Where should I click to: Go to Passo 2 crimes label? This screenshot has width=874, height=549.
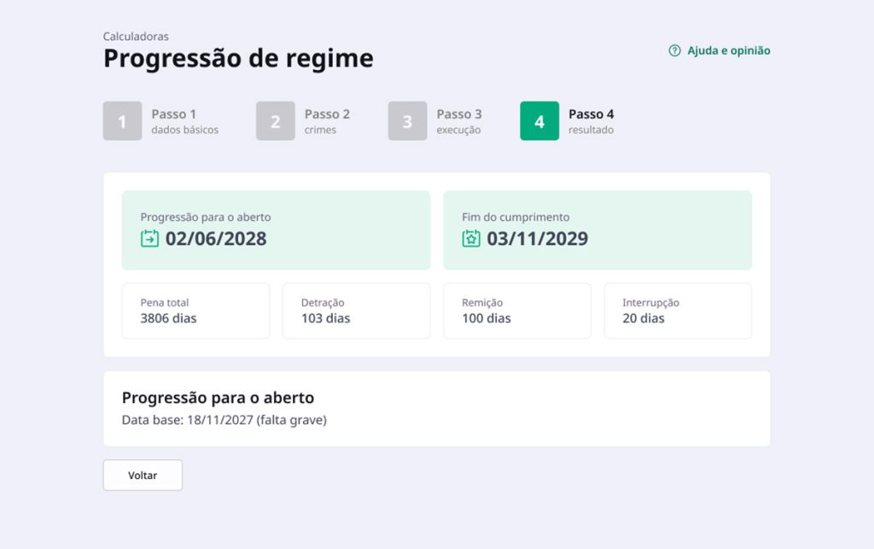(x=327, y=121)
